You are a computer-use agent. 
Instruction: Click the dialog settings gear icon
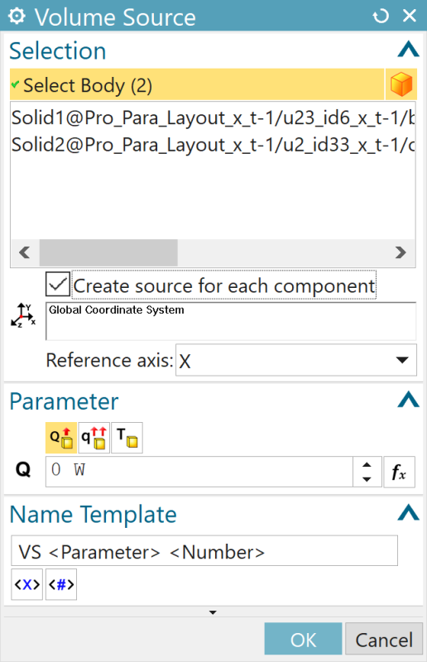click(x=17, y=16)
